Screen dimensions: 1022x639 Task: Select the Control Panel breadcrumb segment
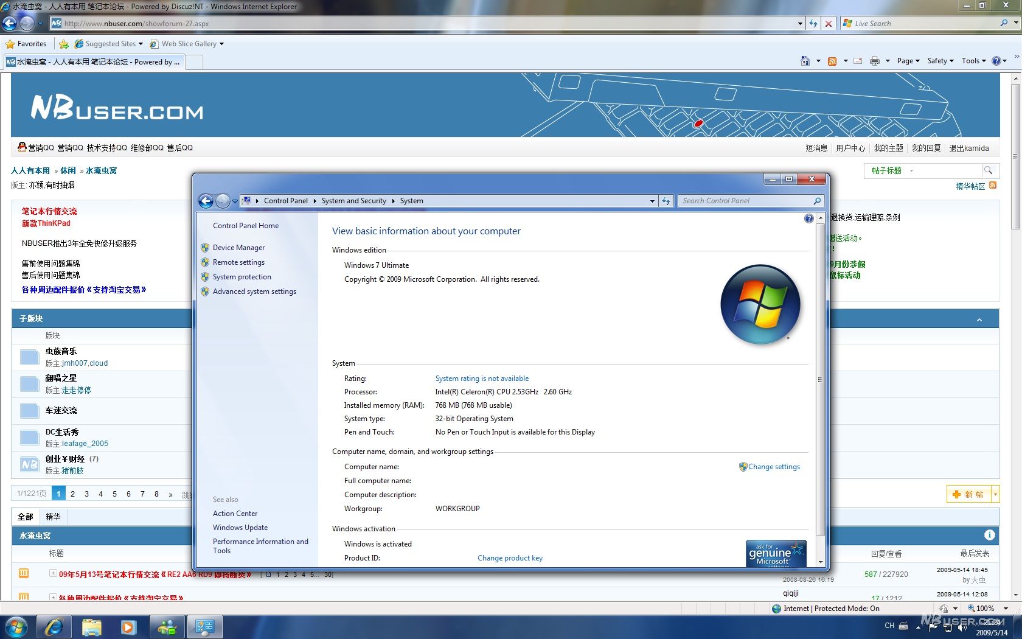pos(286,201)
